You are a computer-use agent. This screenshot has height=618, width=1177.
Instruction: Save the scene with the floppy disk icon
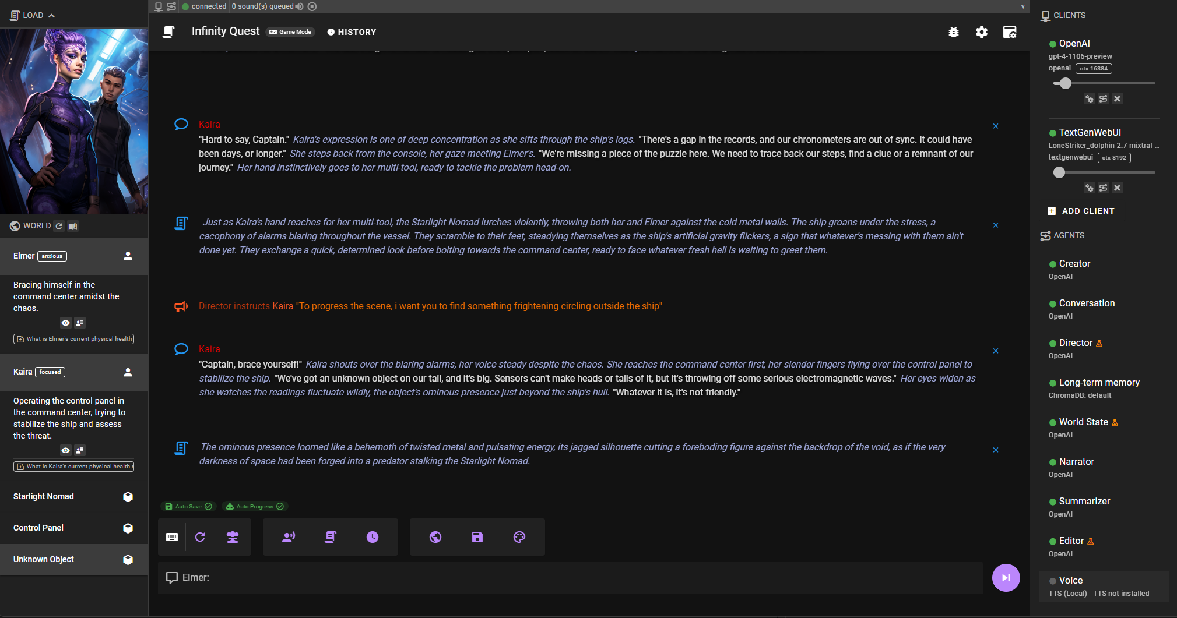pos(477,536)
